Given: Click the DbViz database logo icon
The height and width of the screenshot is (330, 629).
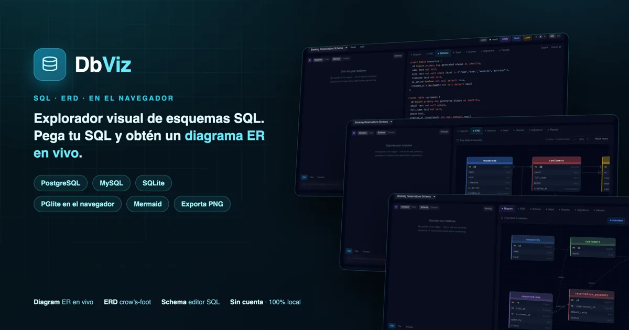Looking at the screenshot, I should click(50, 64).
